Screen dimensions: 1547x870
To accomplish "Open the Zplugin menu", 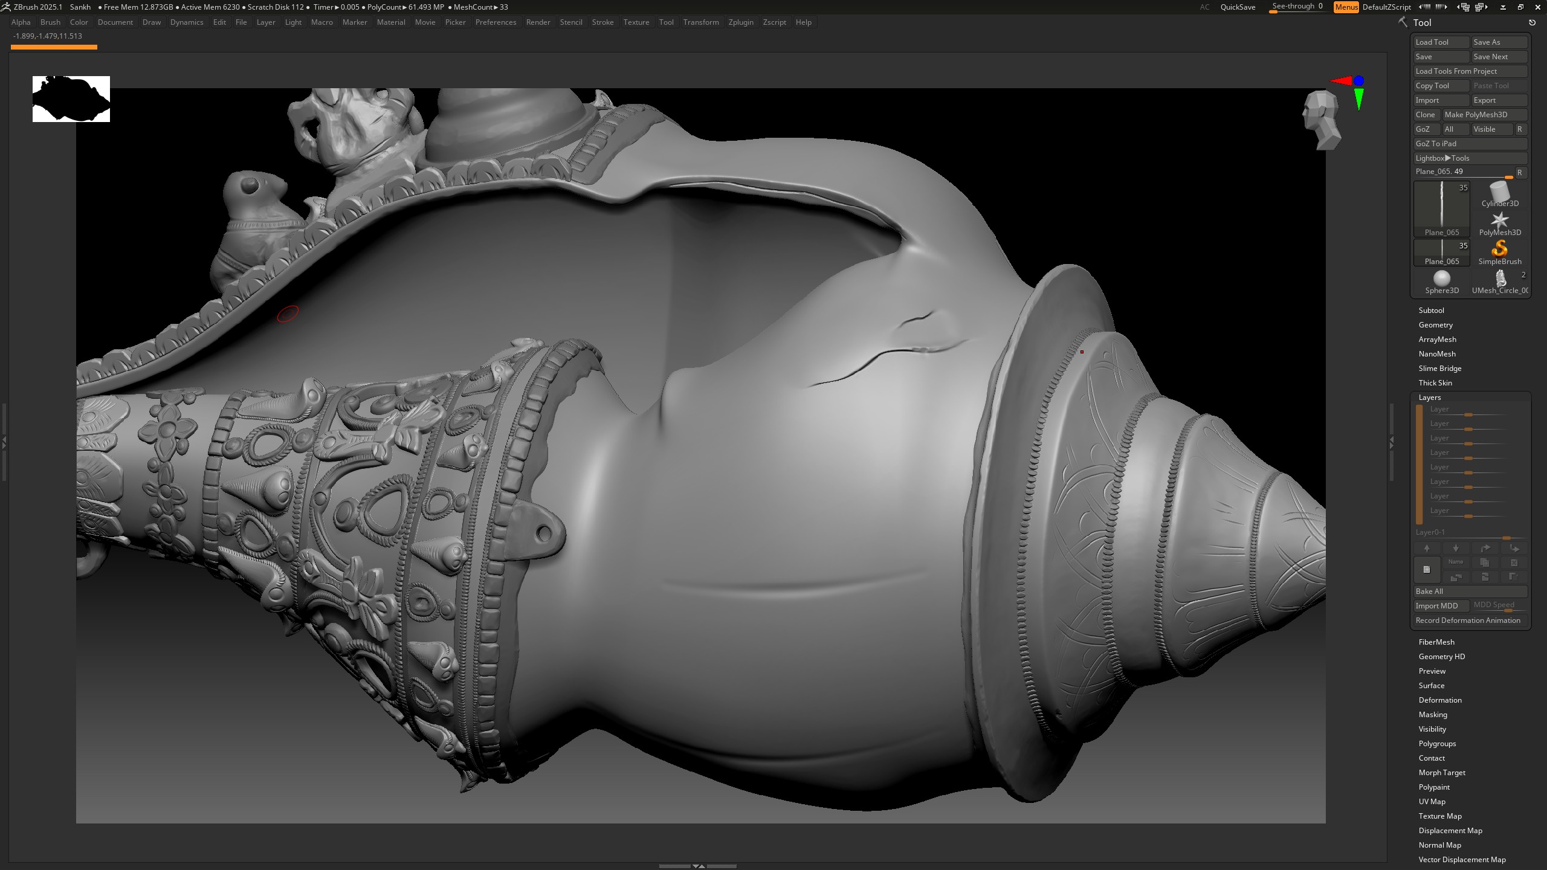I will point(741,22).
